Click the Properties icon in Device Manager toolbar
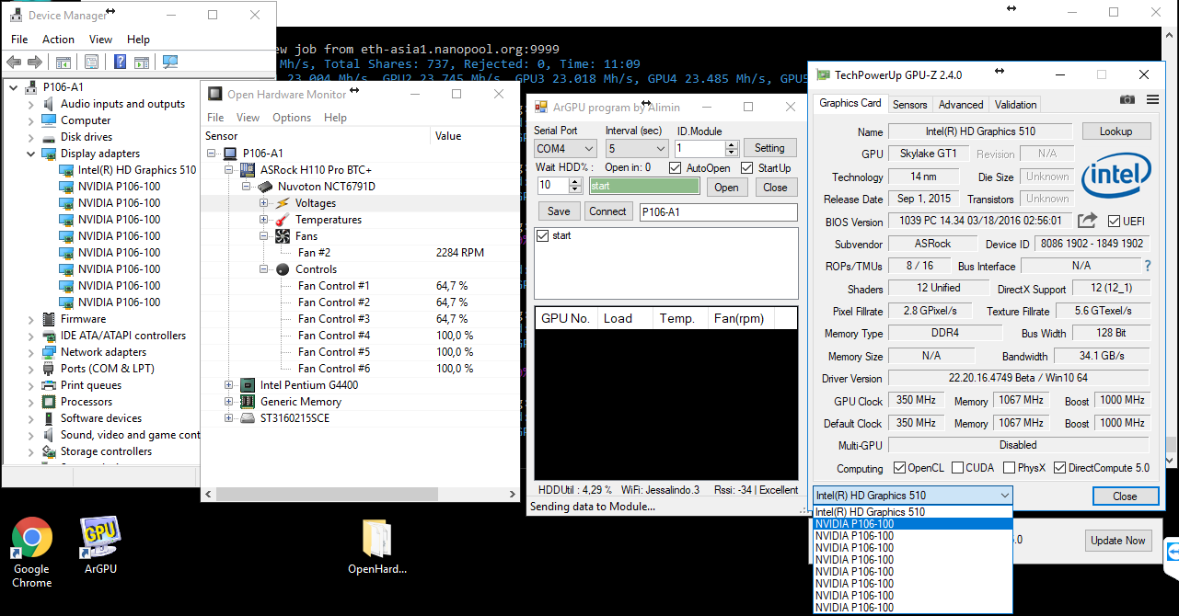The image size is (1179, 616). [91, 62]
